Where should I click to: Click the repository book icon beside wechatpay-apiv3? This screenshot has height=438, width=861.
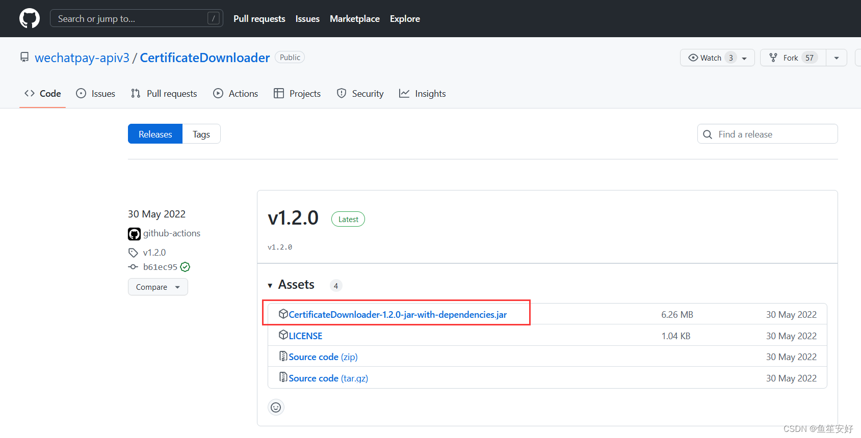(x=24, y=57)
